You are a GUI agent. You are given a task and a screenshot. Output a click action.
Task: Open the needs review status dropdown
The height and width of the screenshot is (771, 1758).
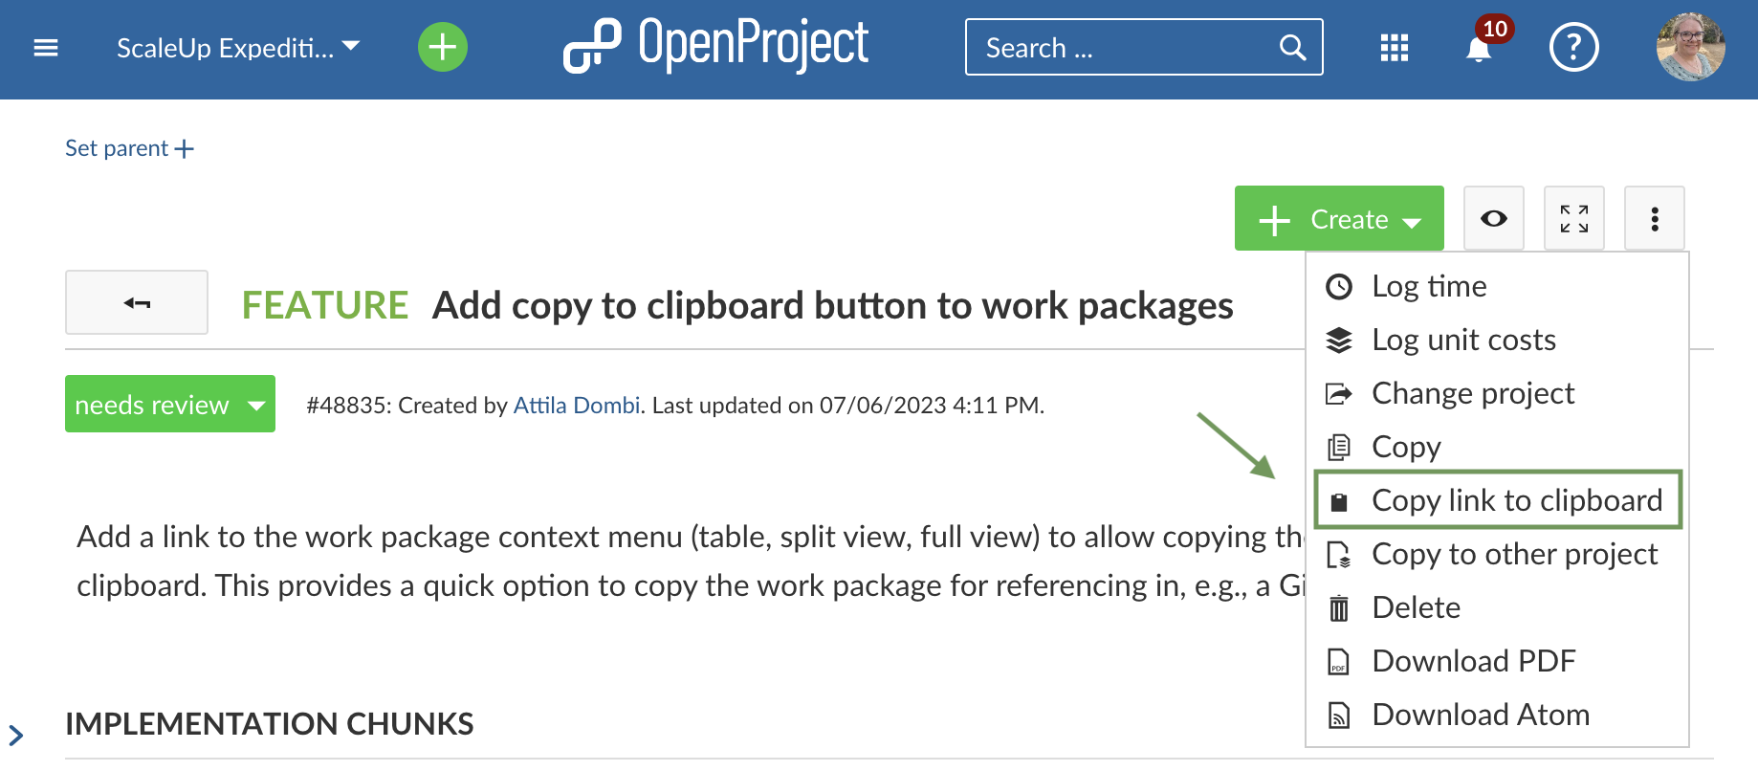(x=169, y=404)
